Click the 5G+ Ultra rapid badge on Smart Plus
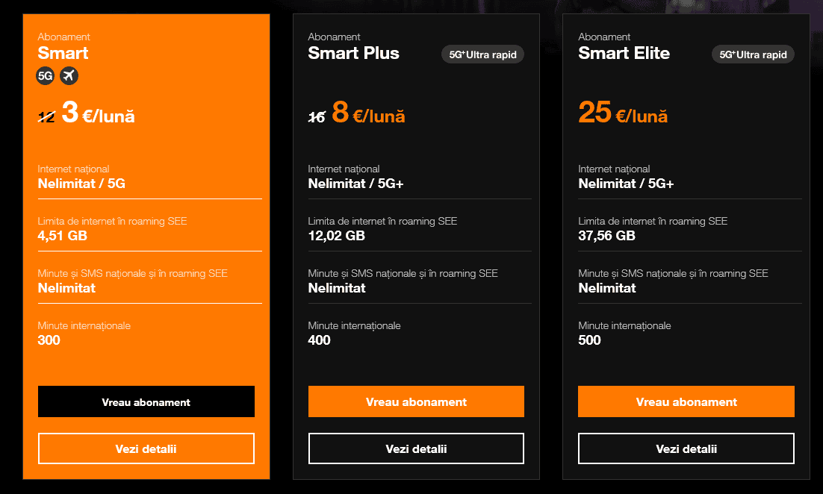This screenshot has width=823, height=494. click(482, 54)
